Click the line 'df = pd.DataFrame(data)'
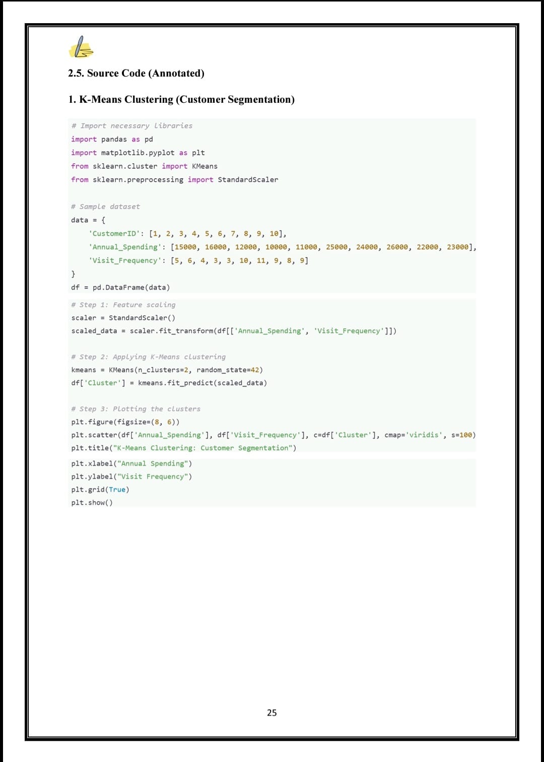544x762 pixels. pos(120,287)
